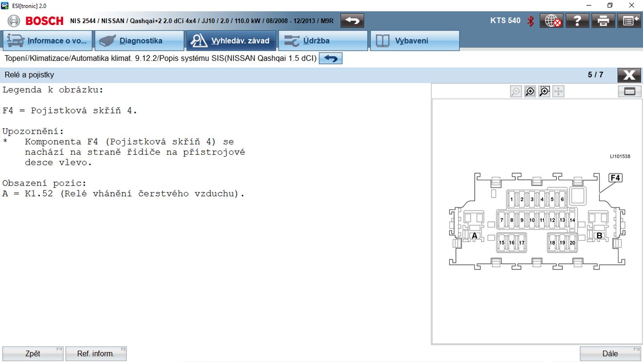Click the ESI[tronic] 2.0 app icon in title bar
This screenshot has height=362, width=643.
(5, 5)
